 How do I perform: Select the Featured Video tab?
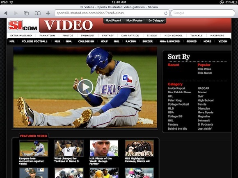click(x=34, y=136)
